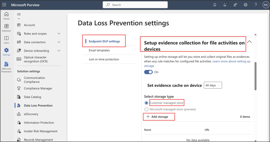Click the URL column header
The height and width of the screenshot is (142, 270).
pos(207,130)
